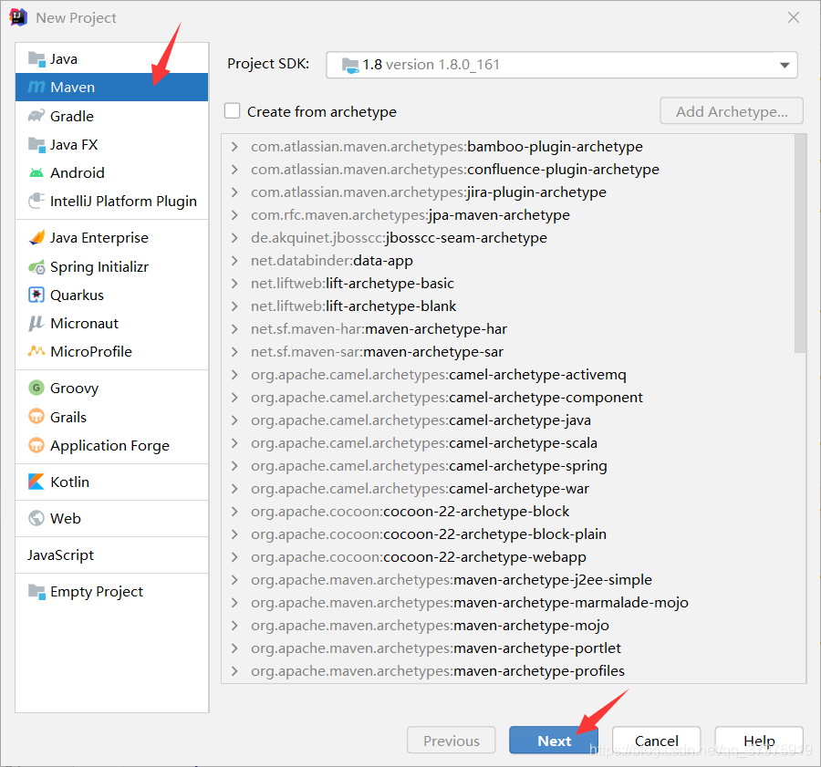Screen dimensions: 821x767
Task: Select camel-archetype-component row
Action: pos(508,398)
